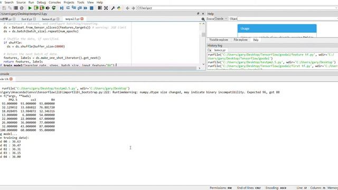Open the Help menu in menu bar

pyautogui.click(x=100, y=2)
